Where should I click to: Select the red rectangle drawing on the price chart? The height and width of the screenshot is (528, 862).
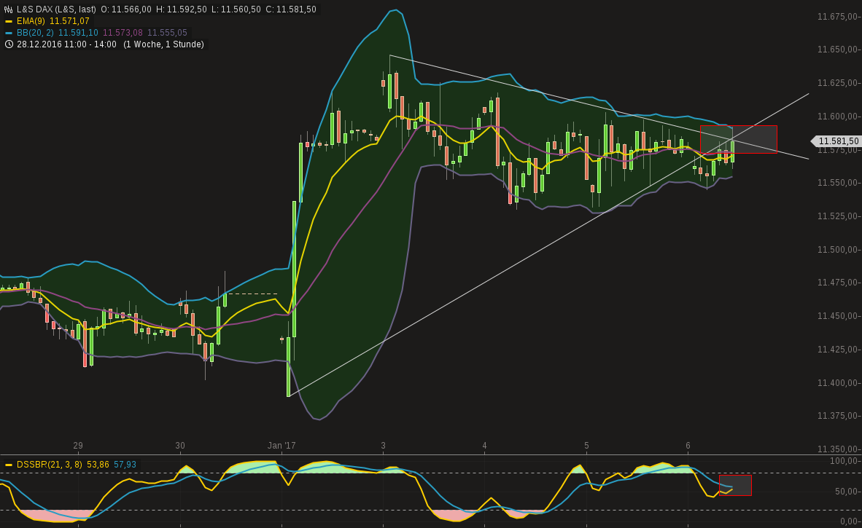pyautogui.click(x=739, y=139)
